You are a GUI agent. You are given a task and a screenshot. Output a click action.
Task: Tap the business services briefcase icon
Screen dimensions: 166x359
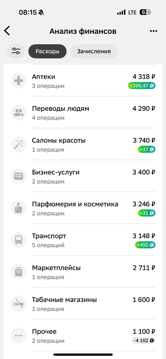19,176
